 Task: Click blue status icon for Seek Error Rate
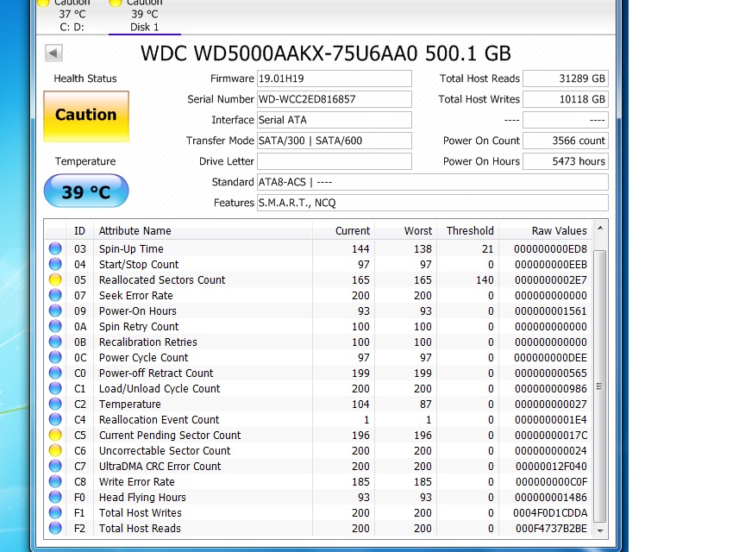point(55,295)
